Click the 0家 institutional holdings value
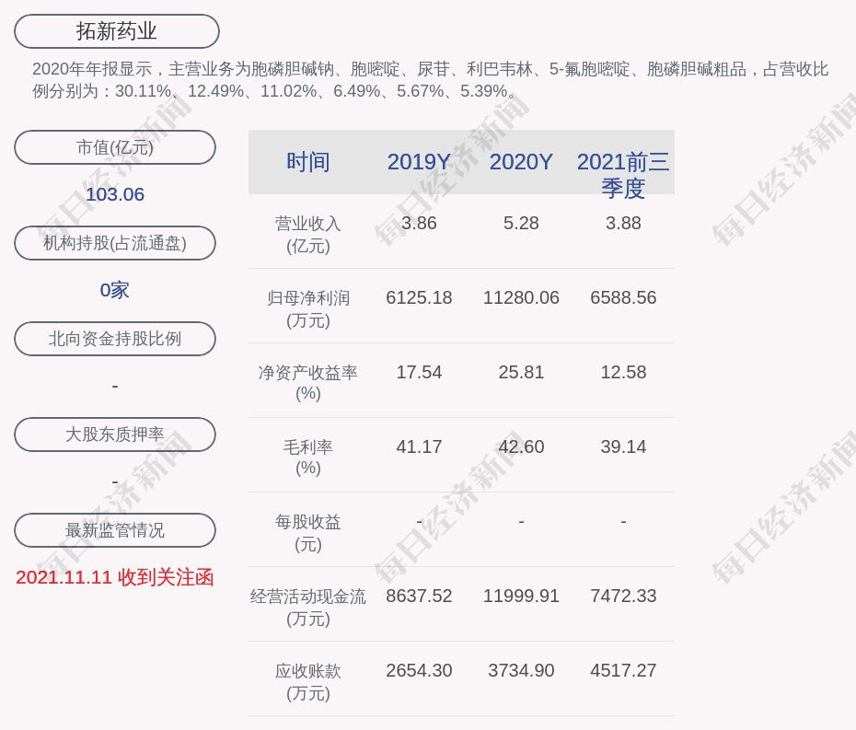 click(x=115, y=290)
